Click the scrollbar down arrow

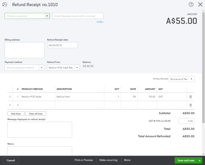click(x=203, y=154)
